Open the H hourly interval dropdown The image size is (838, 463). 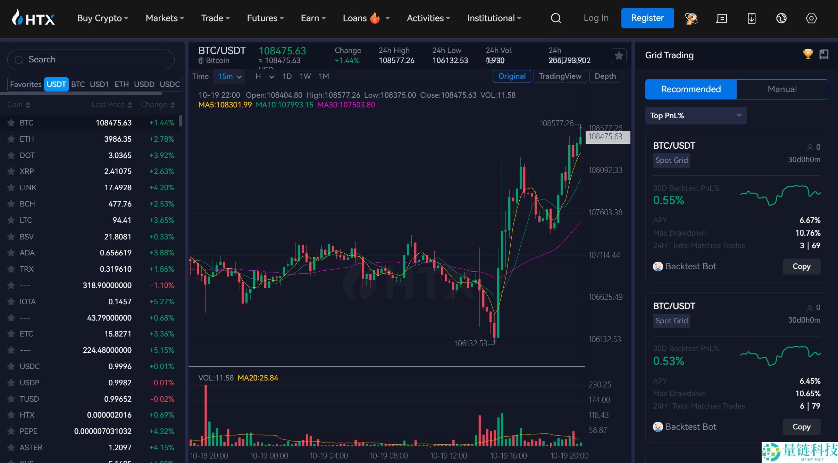(x=265, y=76)
